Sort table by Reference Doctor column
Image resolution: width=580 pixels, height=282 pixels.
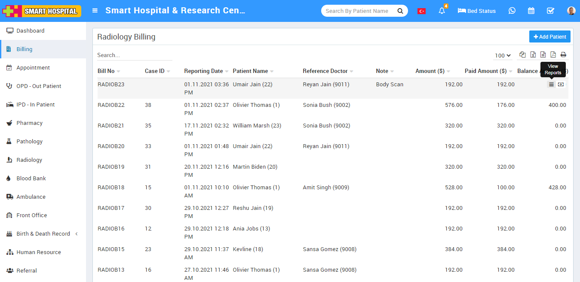(328, 71)
